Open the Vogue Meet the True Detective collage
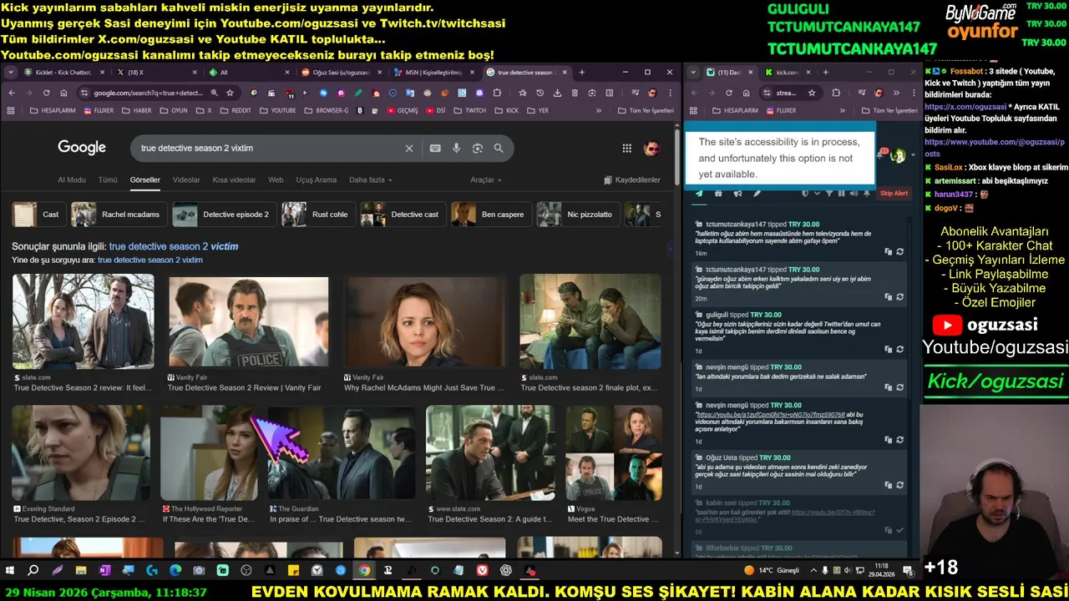1069x601 pixels. tap(614, 453)
